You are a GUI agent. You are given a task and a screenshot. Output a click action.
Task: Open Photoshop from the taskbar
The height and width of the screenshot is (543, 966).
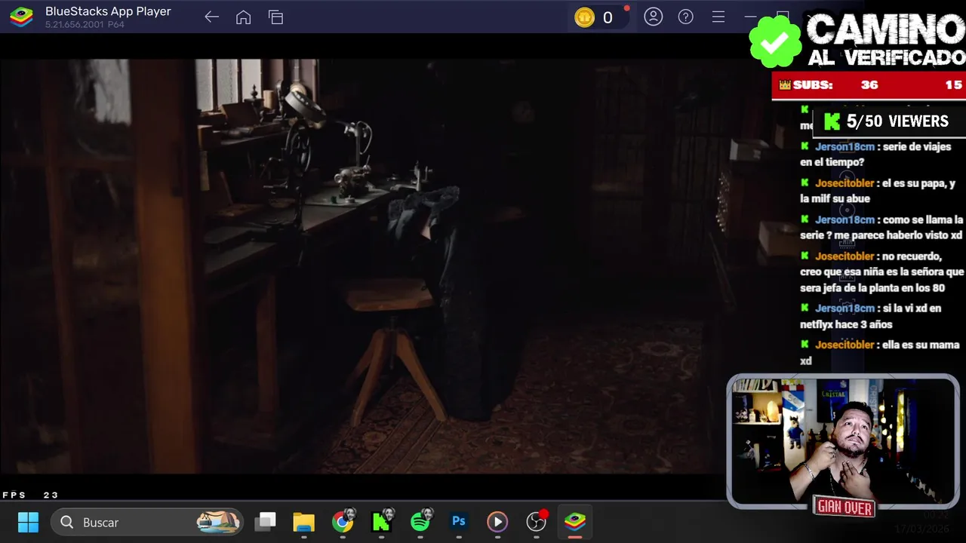pyautogui.click(x=458, y=521)
